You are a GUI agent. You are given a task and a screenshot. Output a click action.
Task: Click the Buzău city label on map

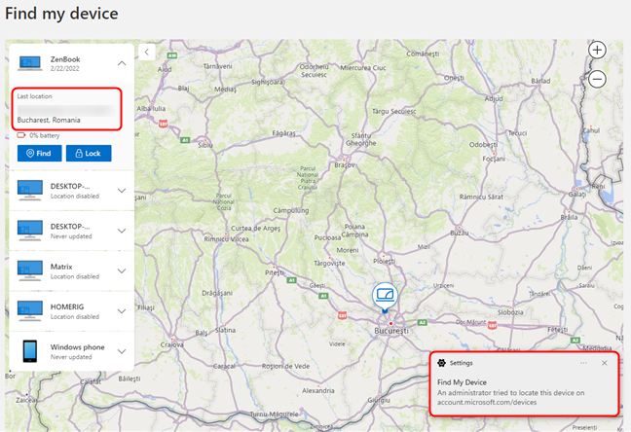coord(460,233)
